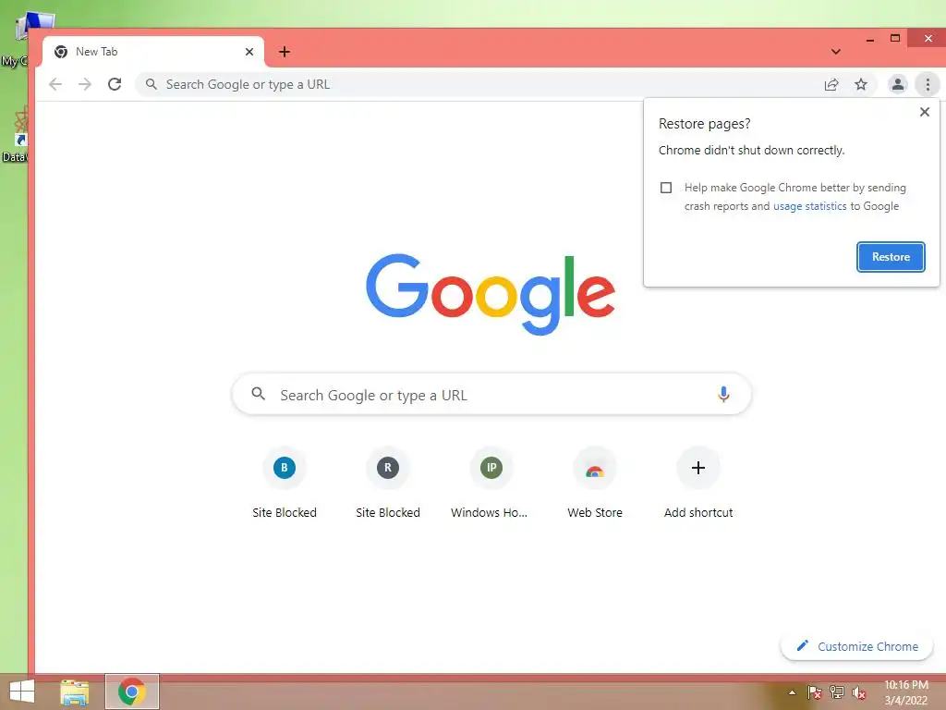Click the Action Center flag icon

[815, 692]
